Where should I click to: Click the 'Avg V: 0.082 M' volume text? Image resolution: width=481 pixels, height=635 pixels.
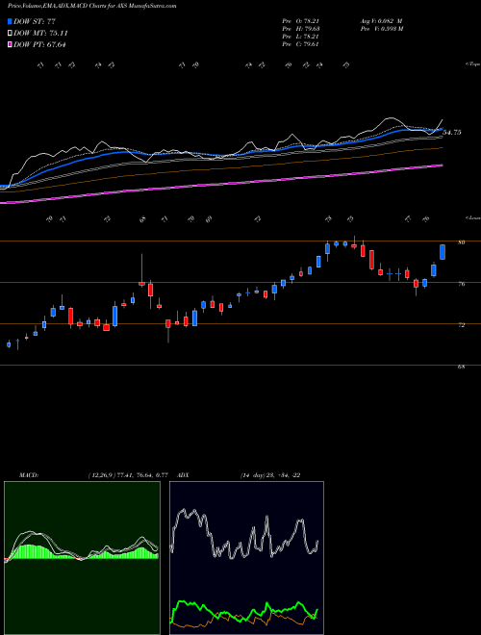point(380,21)
